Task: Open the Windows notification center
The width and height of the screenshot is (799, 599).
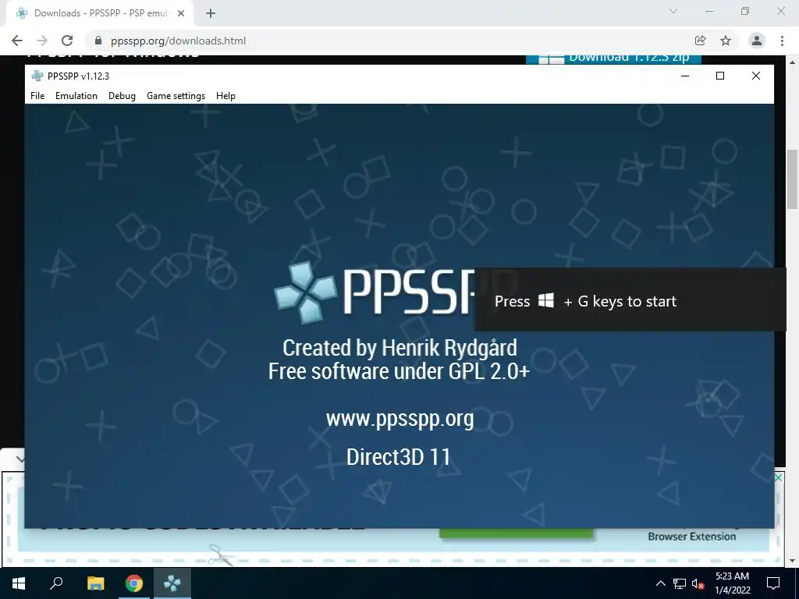Action: pos(773,583)
